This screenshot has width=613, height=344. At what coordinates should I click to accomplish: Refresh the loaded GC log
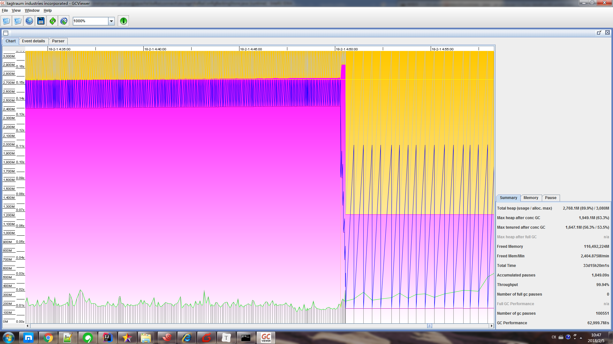coord(52,21)
